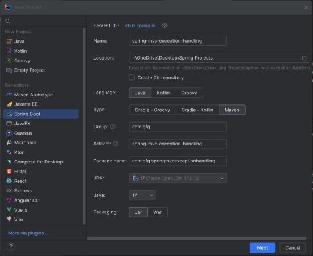313x256 pixels.
Task: Click the Artifact field help question mark icon
Action: tap(116, 144)
